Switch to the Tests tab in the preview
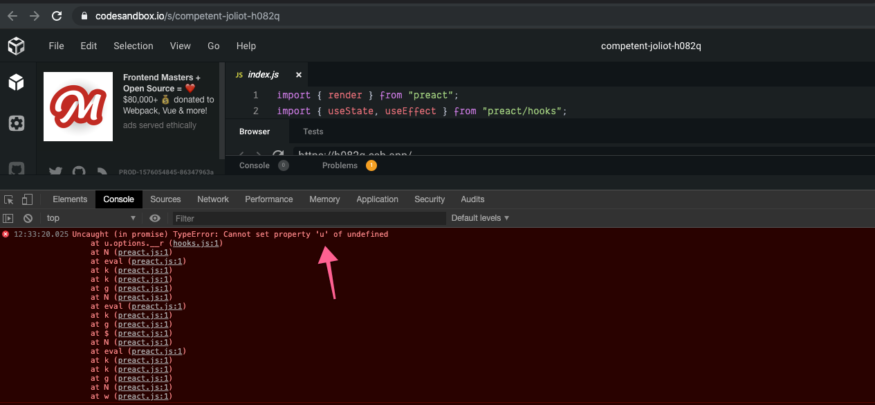 point(313,132)
